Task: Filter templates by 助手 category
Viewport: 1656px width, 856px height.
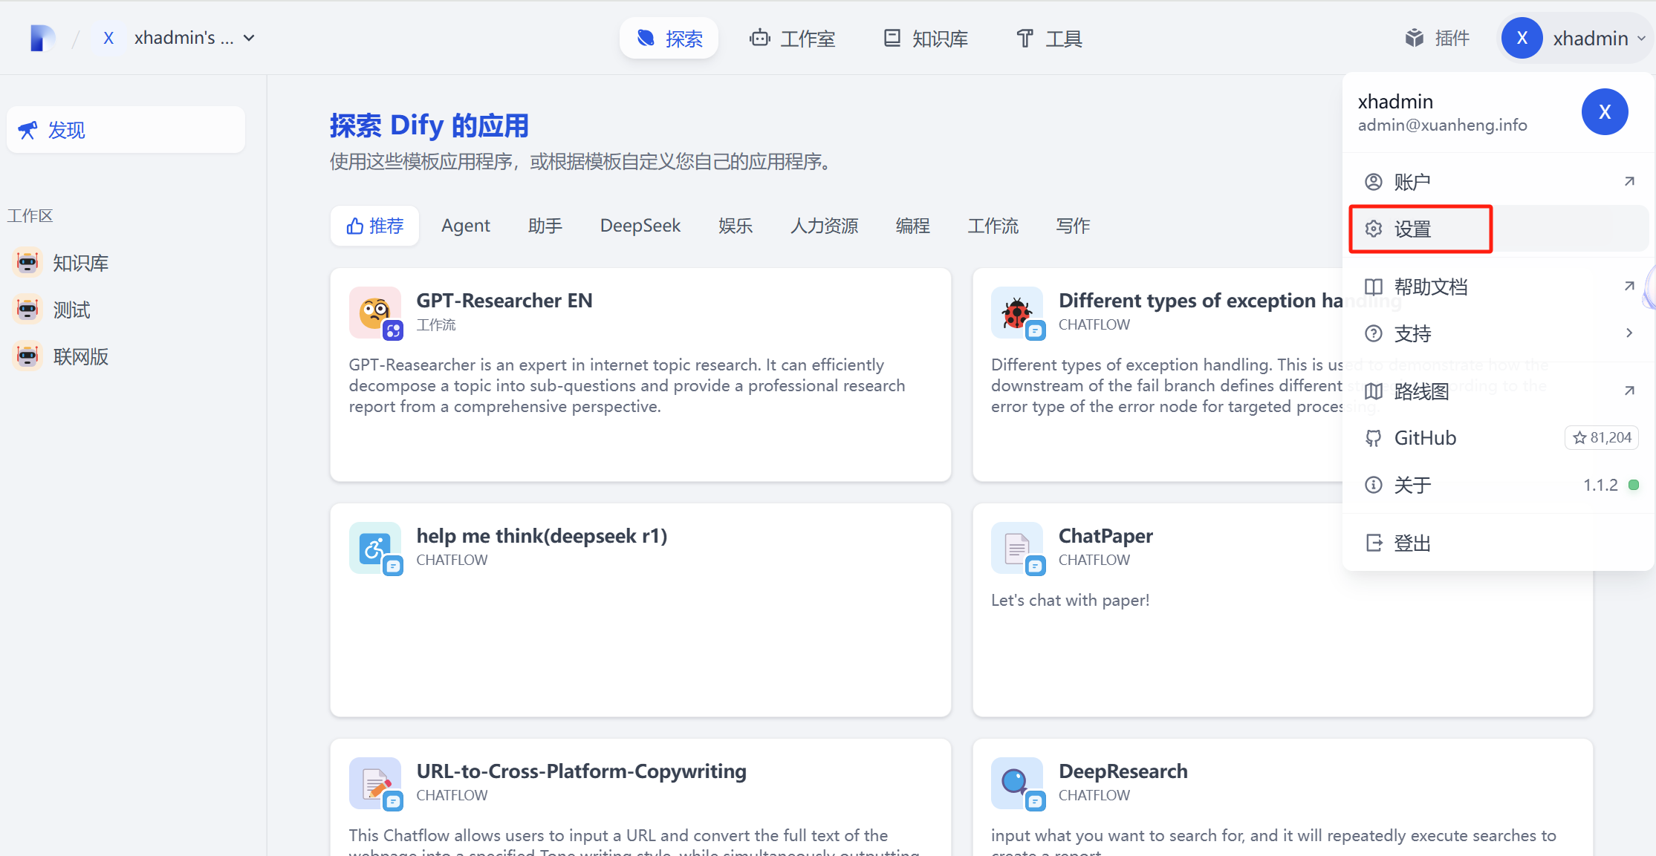Action: pyautogui.click(x=545, y=226)
